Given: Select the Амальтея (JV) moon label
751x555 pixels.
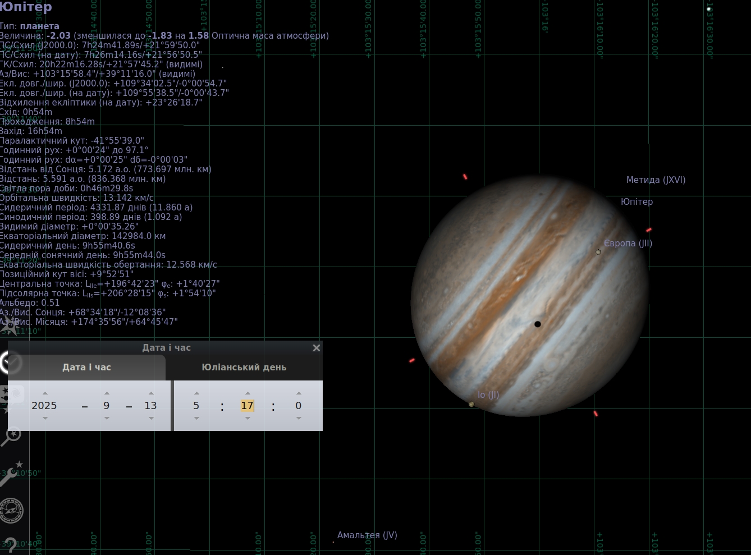Looking at the screenshot, I should pos(367,535).
